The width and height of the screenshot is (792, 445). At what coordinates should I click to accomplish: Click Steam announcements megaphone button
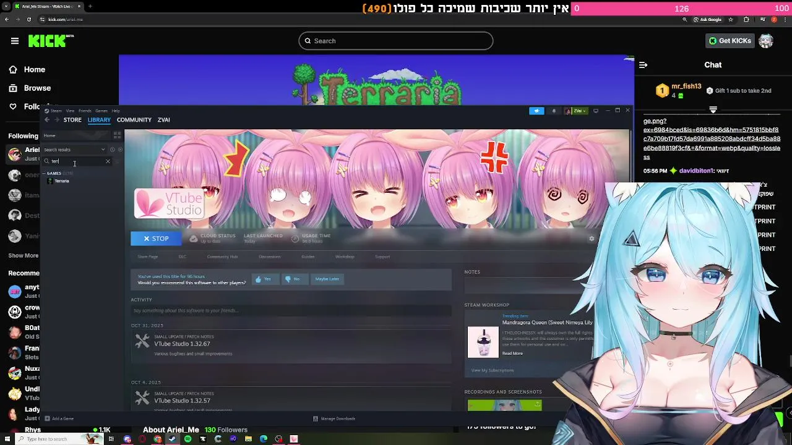pos(536,111)
